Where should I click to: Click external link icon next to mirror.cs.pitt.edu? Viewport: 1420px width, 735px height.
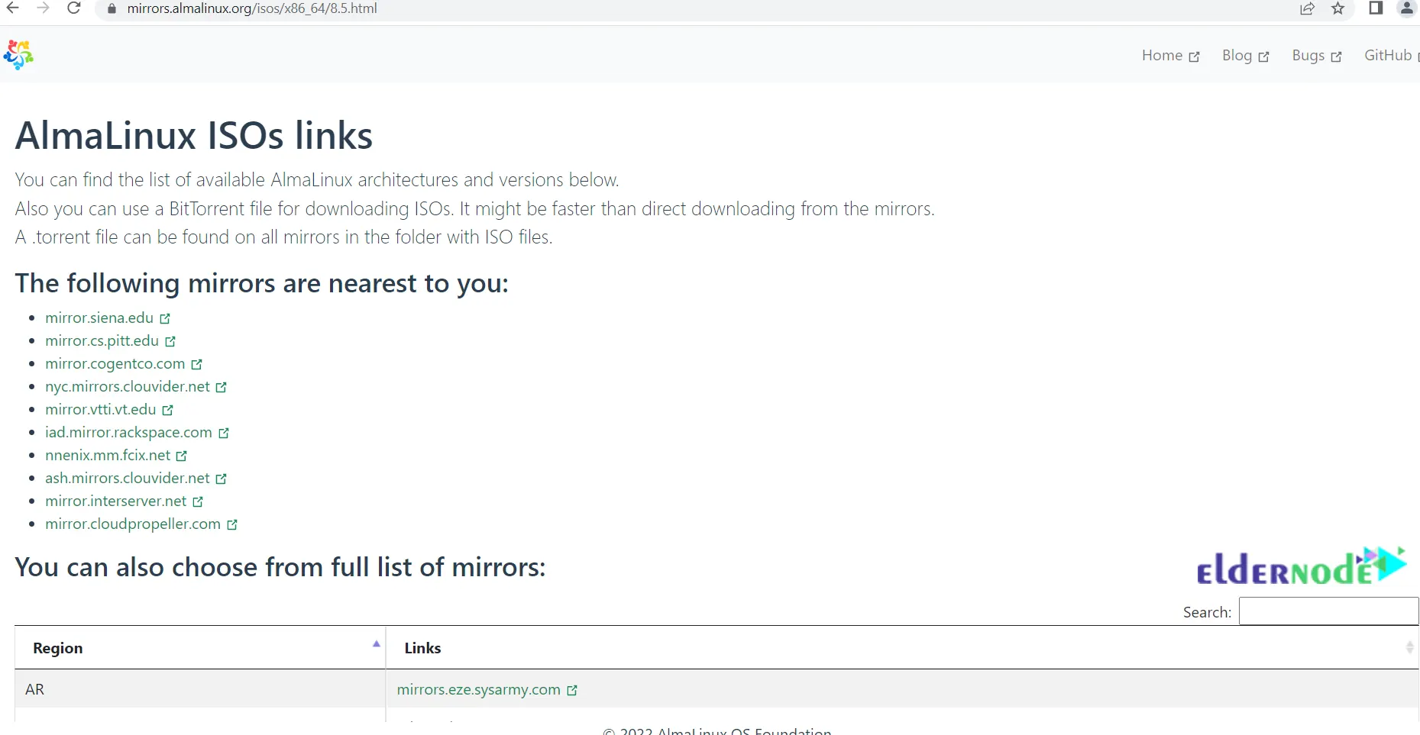pyautogui.click(x=170, y=342)
